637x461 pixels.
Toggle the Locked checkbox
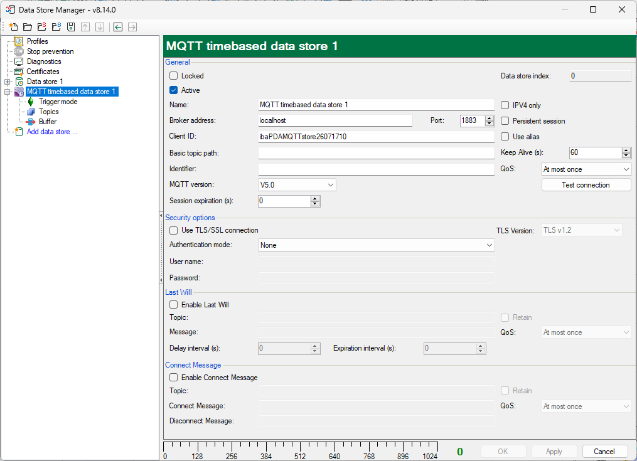(173, 75)
